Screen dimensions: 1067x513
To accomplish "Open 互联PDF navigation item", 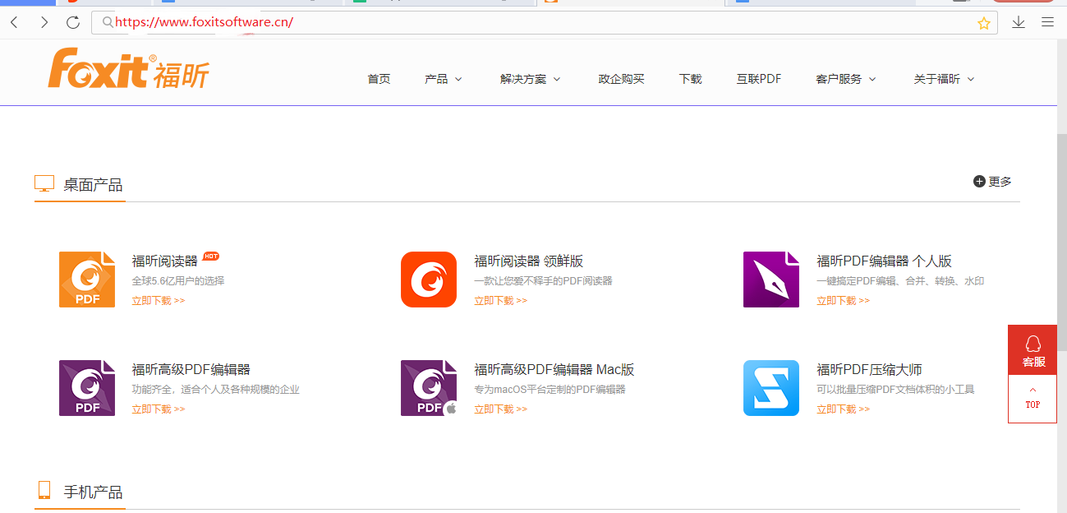I will 759,79.
